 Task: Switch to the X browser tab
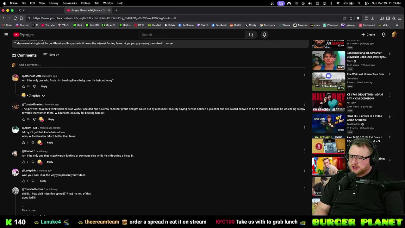point(22,10)
